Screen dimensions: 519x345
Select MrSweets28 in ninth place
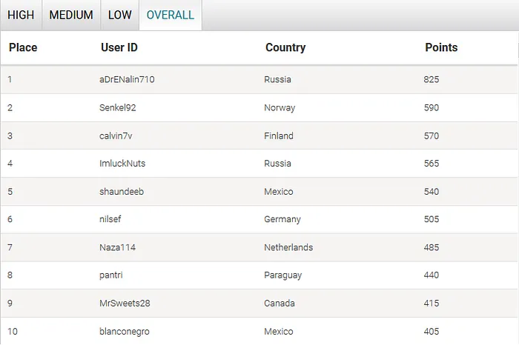pyautogui.click(x=124, y=304)
